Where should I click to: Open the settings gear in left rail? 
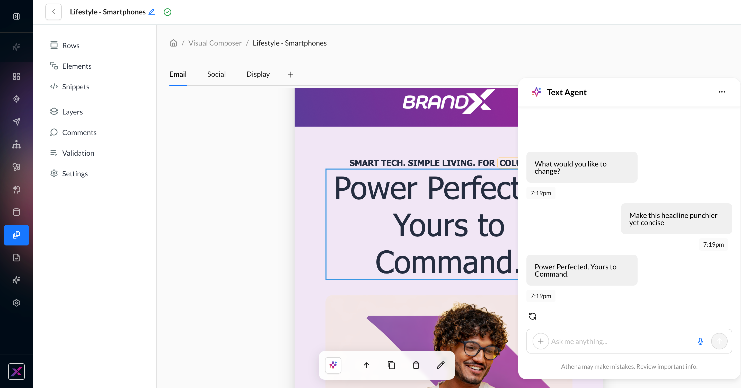click(x=16, y=303)
